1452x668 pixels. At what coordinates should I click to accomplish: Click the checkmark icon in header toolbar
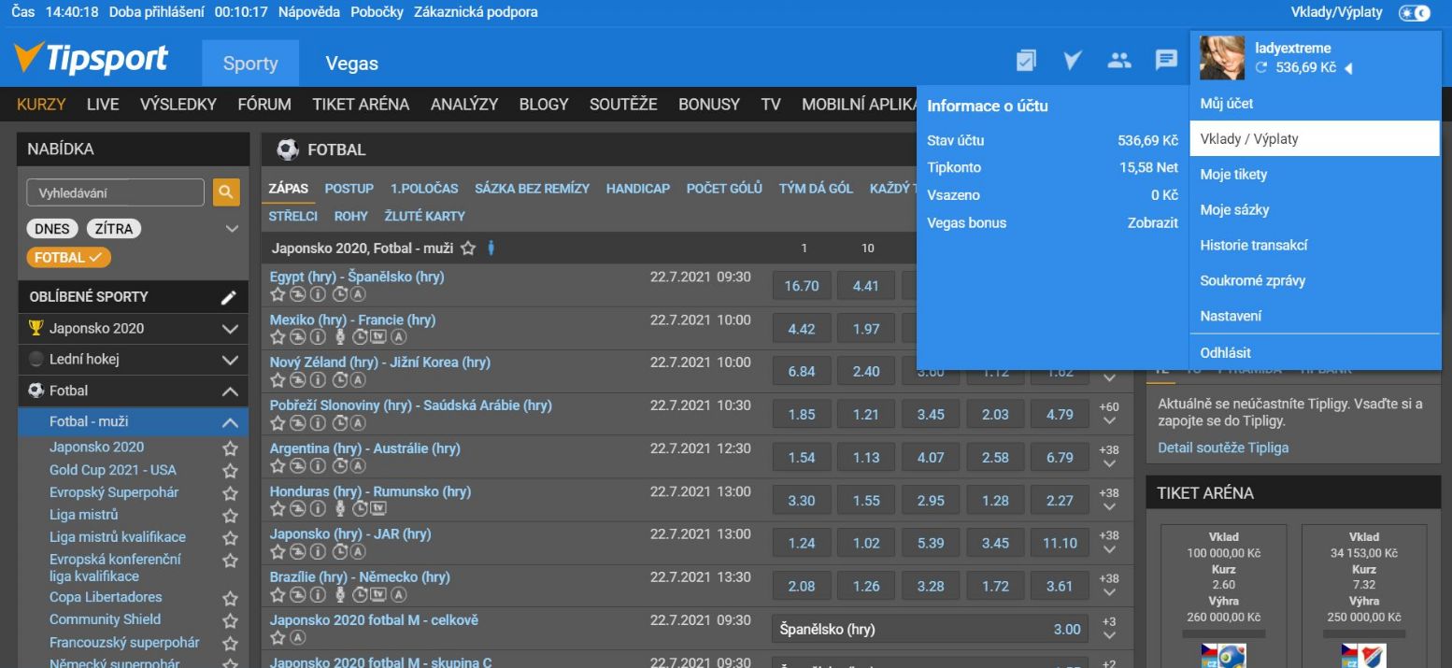pos(1073,61)
